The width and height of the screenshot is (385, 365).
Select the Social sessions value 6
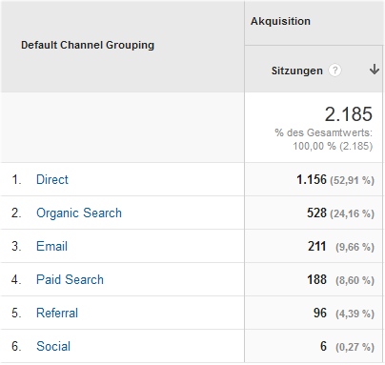(x=323, y=346)
